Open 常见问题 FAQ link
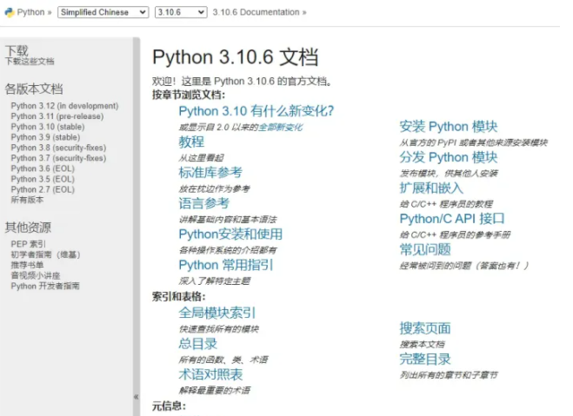The height and width of the screenshot is (416, 573). click(425, 249)
